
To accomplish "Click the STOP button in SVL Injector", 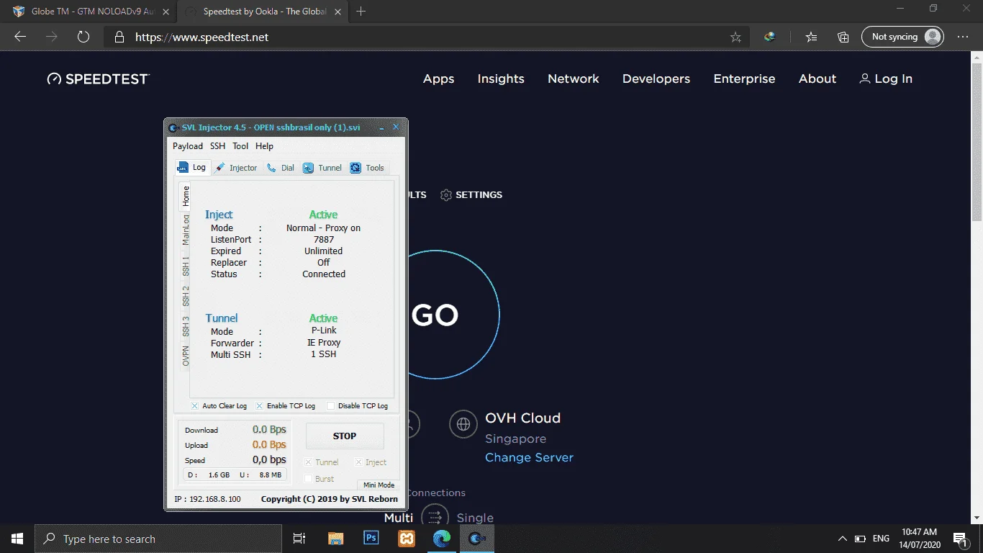I will (345, 436).
